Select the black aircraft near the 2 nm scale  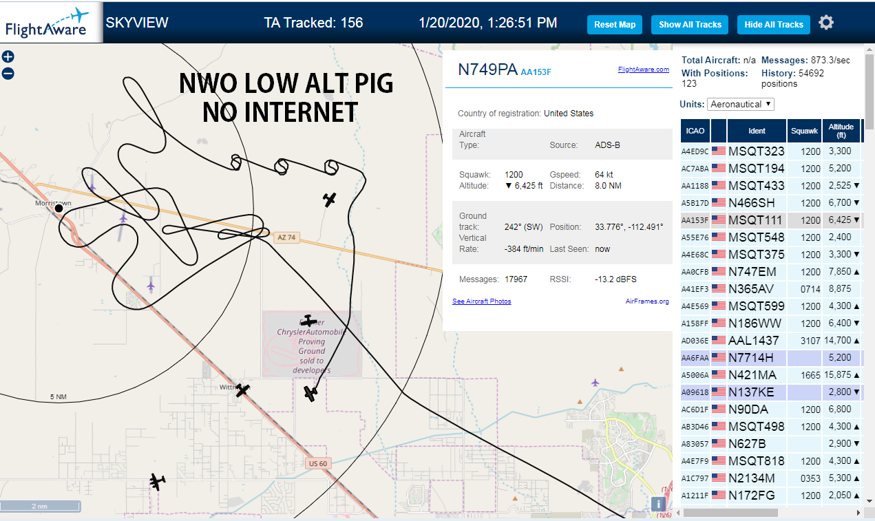158,482
